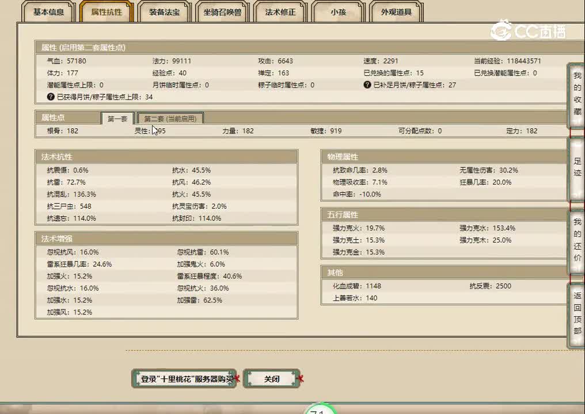This screenshot has height=414, width=585.
Task: Select the 属性抗性 tab
Action: pyautogui.click(x=107, y=12)
